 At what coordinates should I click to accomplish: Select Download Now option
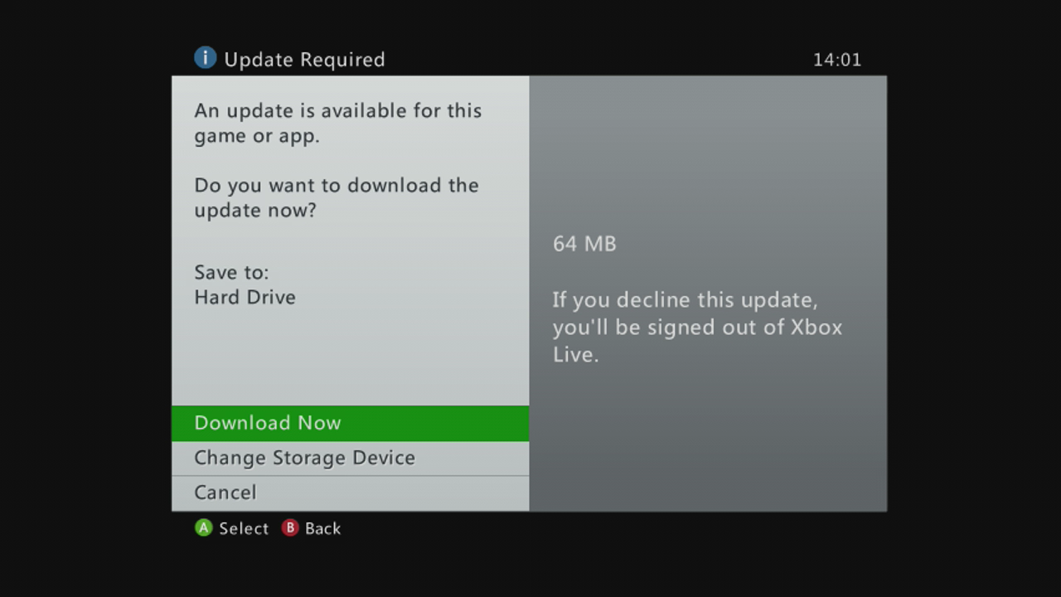(350, 423)
